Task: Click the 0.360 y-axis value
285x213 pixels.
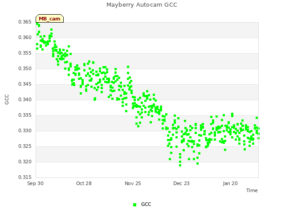Action: click(x=25, y=37)
